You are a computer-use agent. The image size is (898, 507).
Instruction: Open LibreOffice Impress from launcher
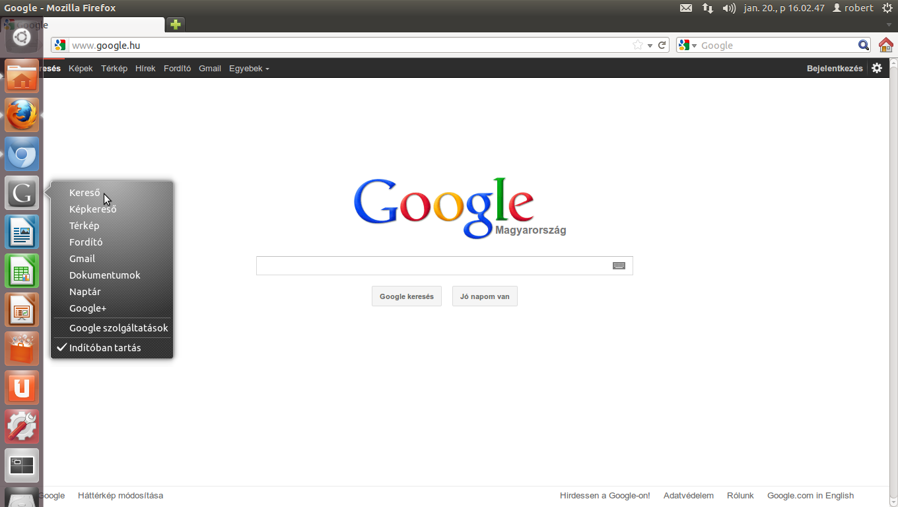[22, 310]
